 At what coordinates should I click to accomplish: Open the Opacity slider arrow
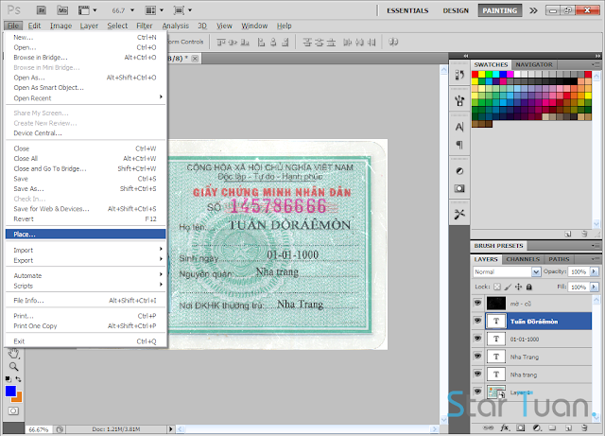[595, 271]
